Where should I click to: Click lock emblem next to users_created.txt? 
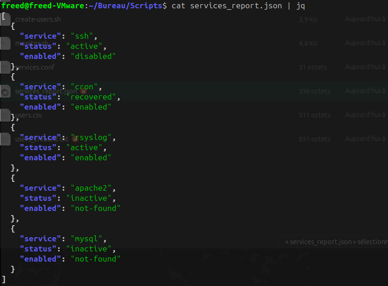[x=74, y=139]
